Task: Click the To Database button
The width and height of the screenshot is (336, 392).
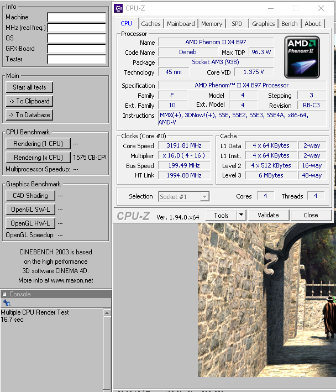Action: pyautogui.click(x=29, y=115)
